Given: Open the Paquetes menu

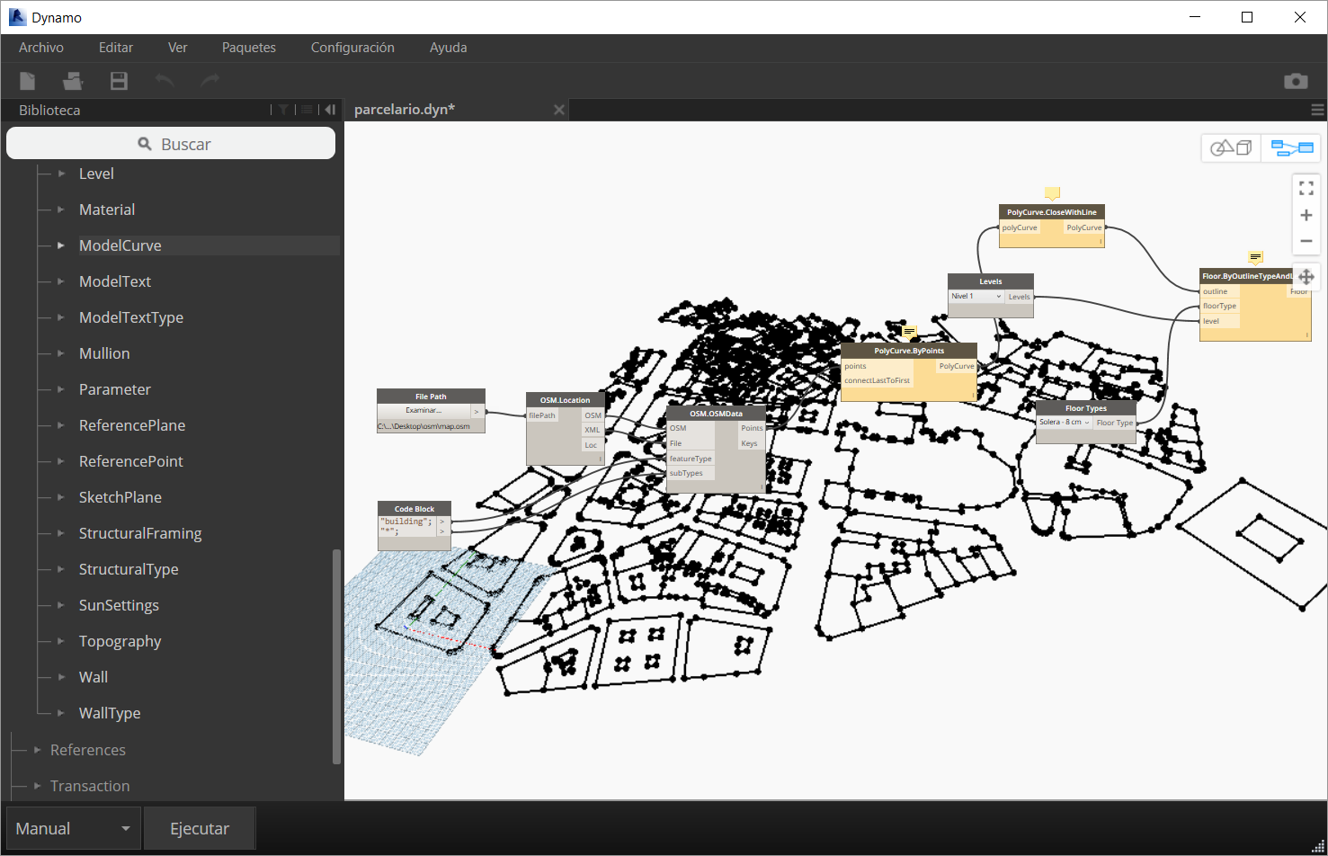Looking at the screenshot, I should click(249, 48).
